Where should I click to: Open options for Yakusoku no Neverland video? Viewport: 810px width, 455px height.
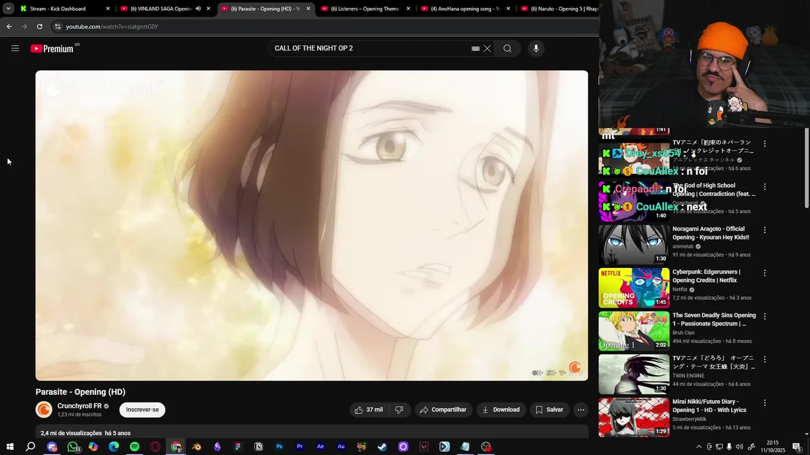coord(764,143)
